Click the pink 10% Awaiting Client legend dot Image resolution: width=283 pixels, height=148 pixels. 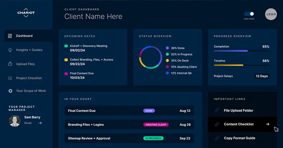167,67
